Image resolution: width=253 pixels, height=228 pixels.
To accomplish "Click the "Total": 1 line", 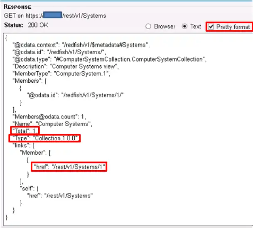I will 25,131.
